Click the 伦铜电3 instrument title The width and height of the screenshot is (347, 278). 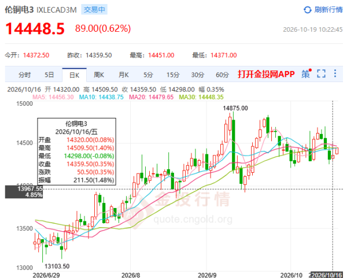click(19, 10)
